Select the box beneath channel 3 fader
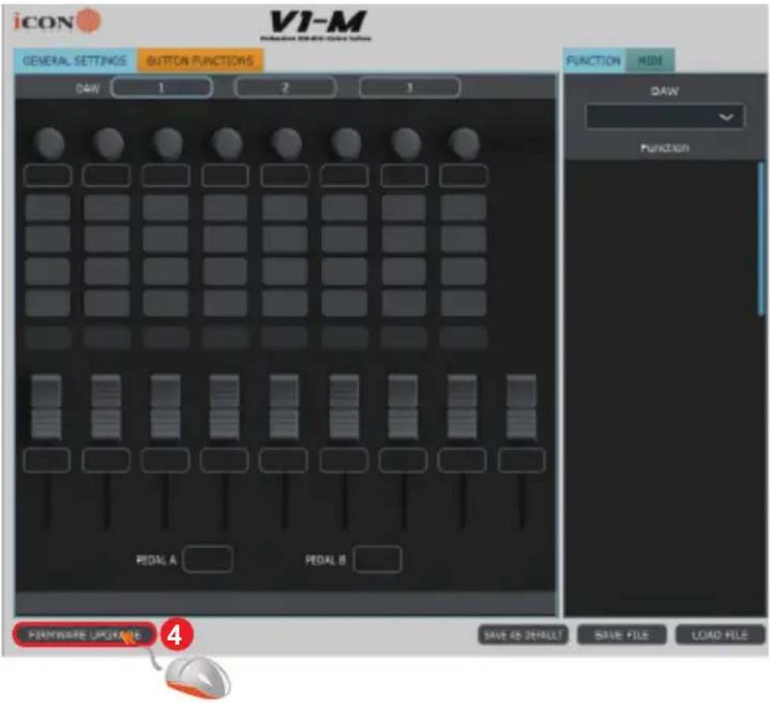The image size is (770, 703). pyautogui.click(x=165, y=461)
